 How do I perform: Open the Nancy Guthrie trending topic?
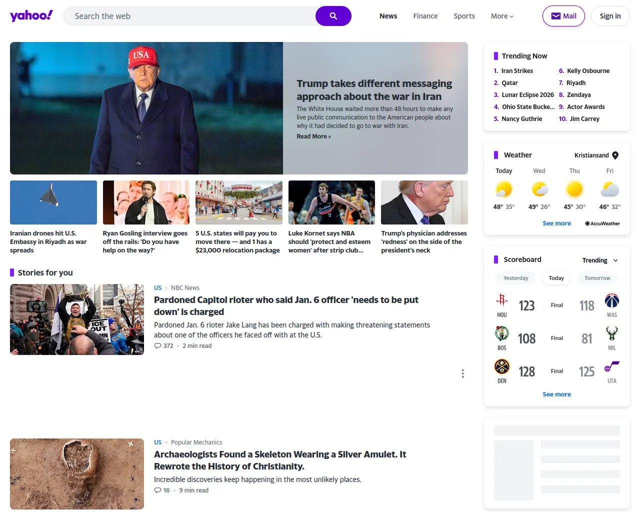point(522,119)
